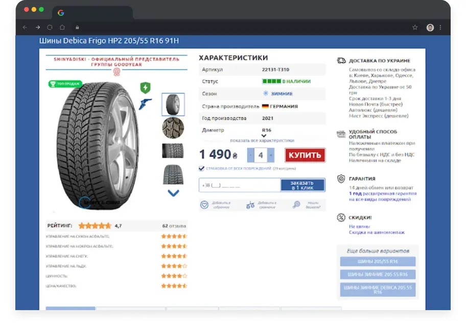Click the В НАЛИЧИИ status text
Viewport: 466px width, 327px height.
pos(296,81)
